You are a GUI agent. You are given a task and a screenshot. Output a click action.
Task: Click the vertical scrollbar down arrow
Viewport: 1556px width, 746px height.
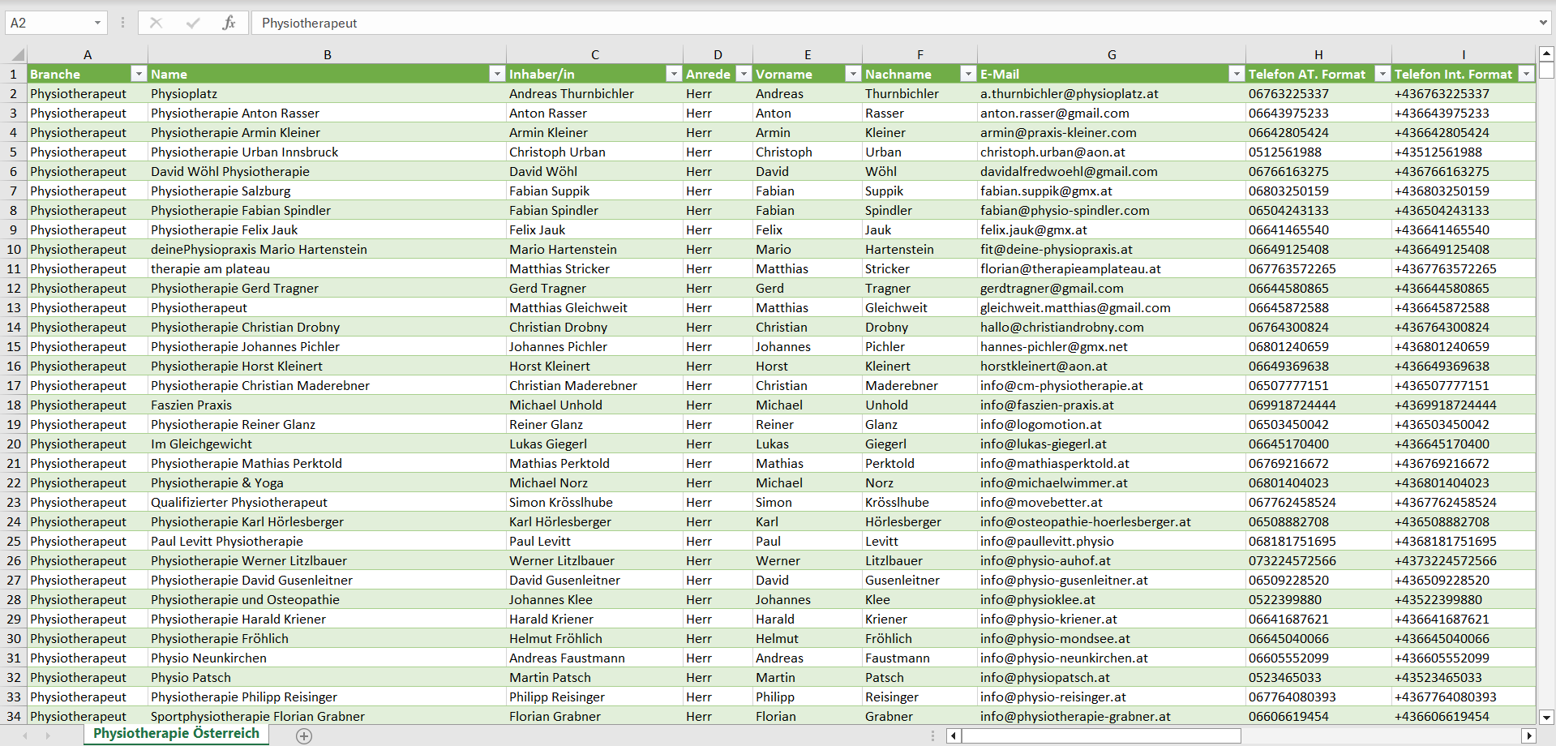point(1546,717)
